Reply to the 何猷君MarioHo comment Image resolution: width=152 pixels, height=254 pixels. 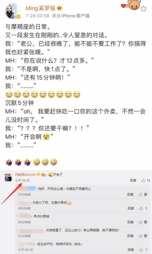tap(133, 180)
